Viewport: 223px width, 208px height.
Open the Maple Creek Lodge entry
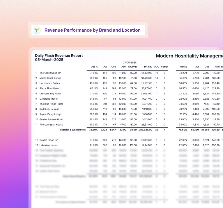click(x=50, y=78)
